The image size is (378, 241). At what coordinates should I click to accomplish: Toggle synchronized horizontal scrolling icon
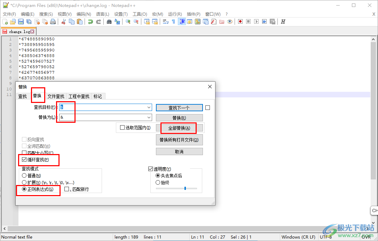[155, 22]
